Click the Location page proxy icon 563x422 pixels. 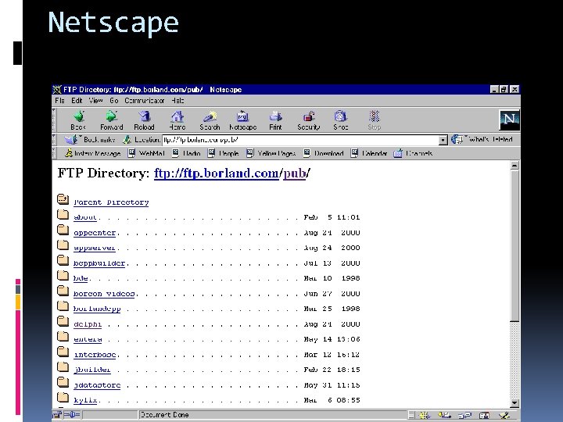point(127,140)
